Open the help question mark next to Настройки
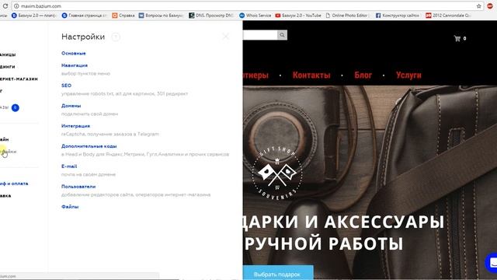 pyautogui.click(x=116, y=37)
